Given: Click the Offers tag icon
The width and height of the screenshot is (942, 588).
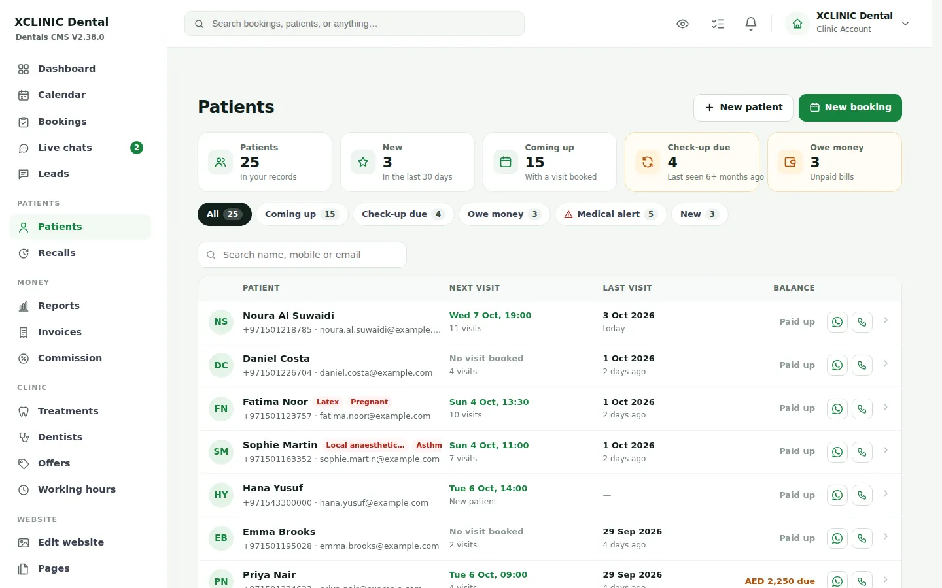Looking at the screenshot, I should (x=24, y=464).
